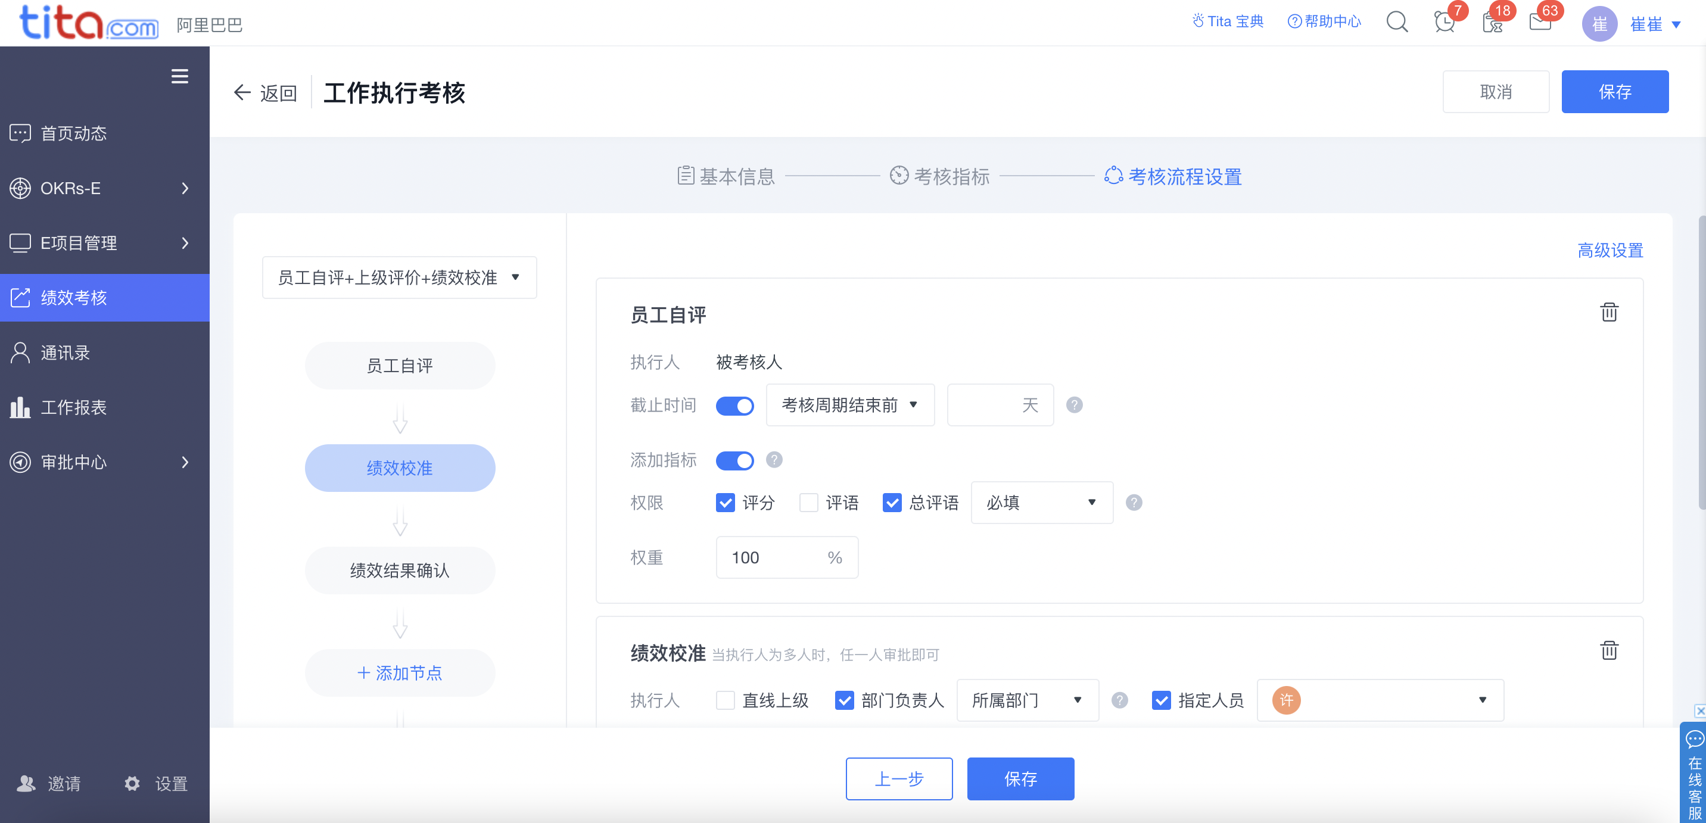This screenshot has width=1706, height=823.
Task: Click the back arrow icon next to 返回
Action: [242, 93]
